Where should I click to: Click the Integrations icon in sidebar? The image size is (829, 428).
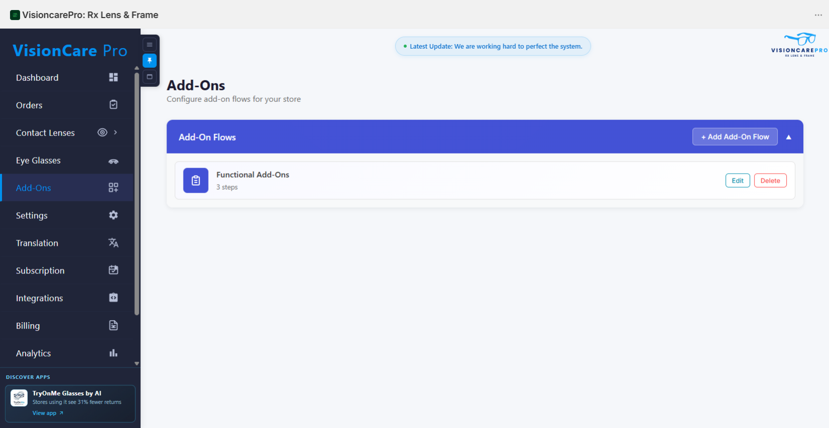pyautogui.click(x=114, y=298)
